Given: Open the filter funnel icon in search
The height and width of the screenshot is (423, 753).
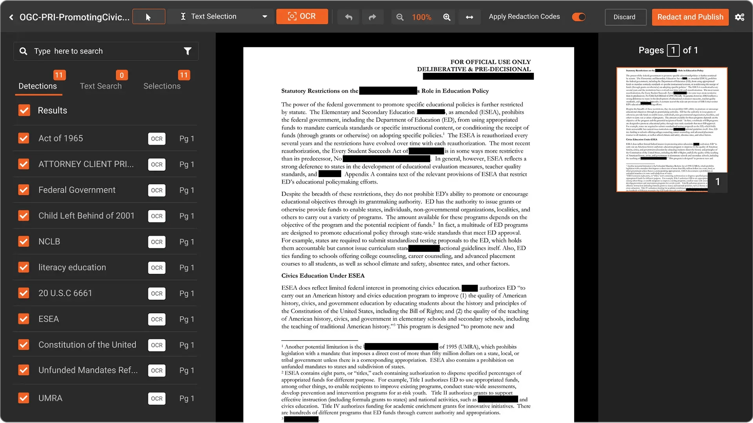Looking at the screenshot, I should 187,51.
